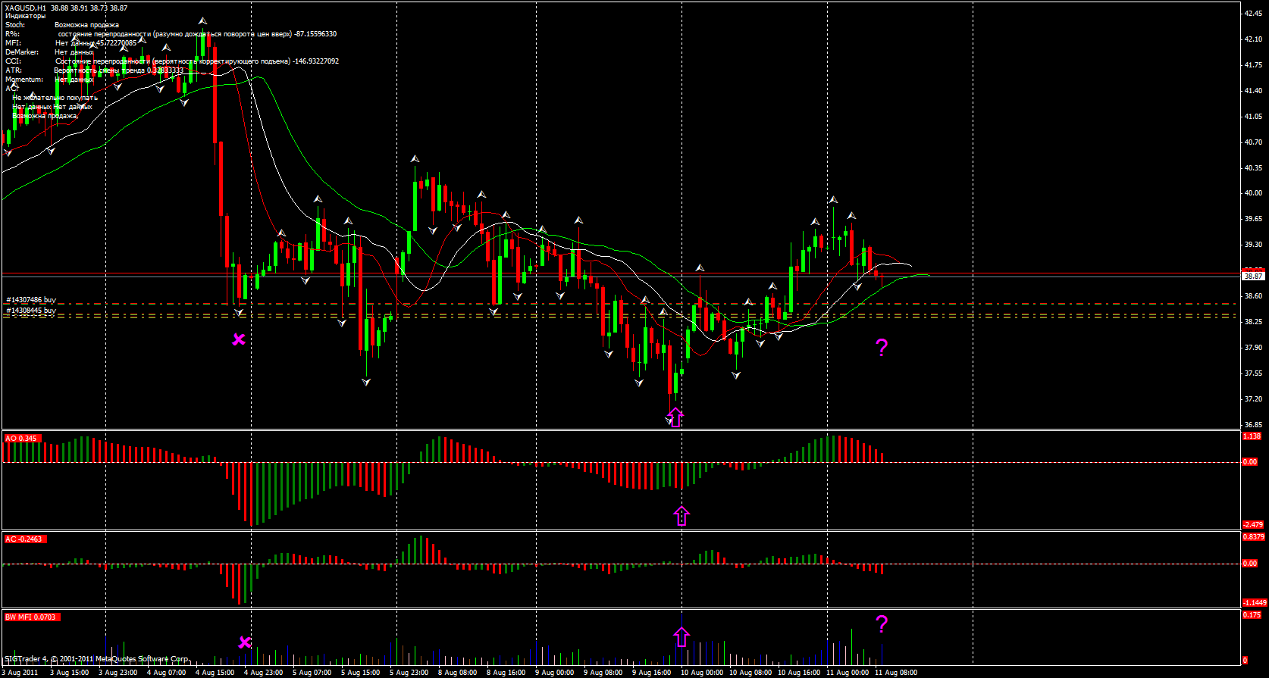This screenshot has height=678, width=1269.
Task: Click the 3 Aug 15:00 time label
Action: [69, 673]
